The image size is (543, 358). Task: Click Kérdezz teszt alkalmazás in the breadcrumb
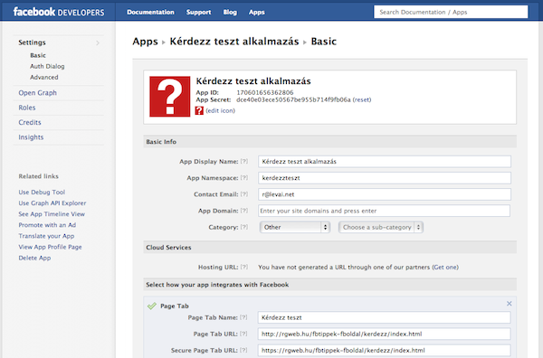tap(234, 42)
